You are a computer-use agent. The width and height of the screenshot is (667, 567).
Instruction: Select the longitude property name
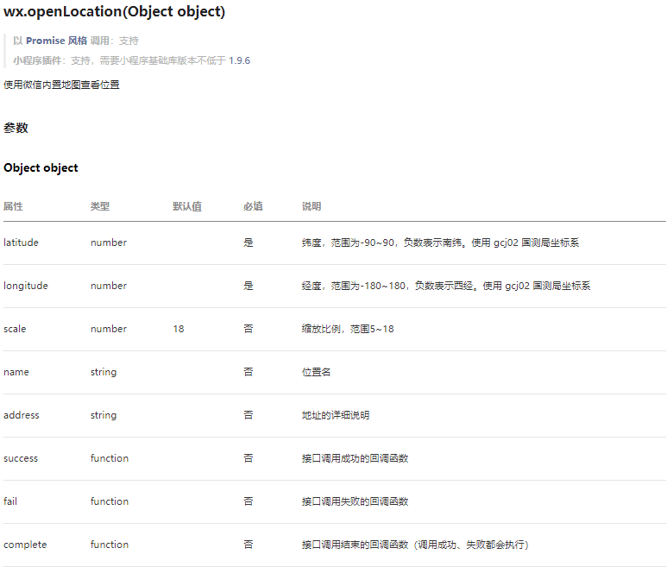[x=26, y=286]
